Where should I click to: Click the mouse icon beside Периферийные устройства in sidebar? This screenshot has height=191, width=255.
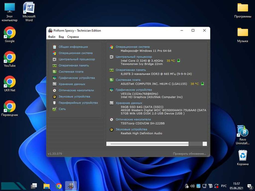pos(55,103)
